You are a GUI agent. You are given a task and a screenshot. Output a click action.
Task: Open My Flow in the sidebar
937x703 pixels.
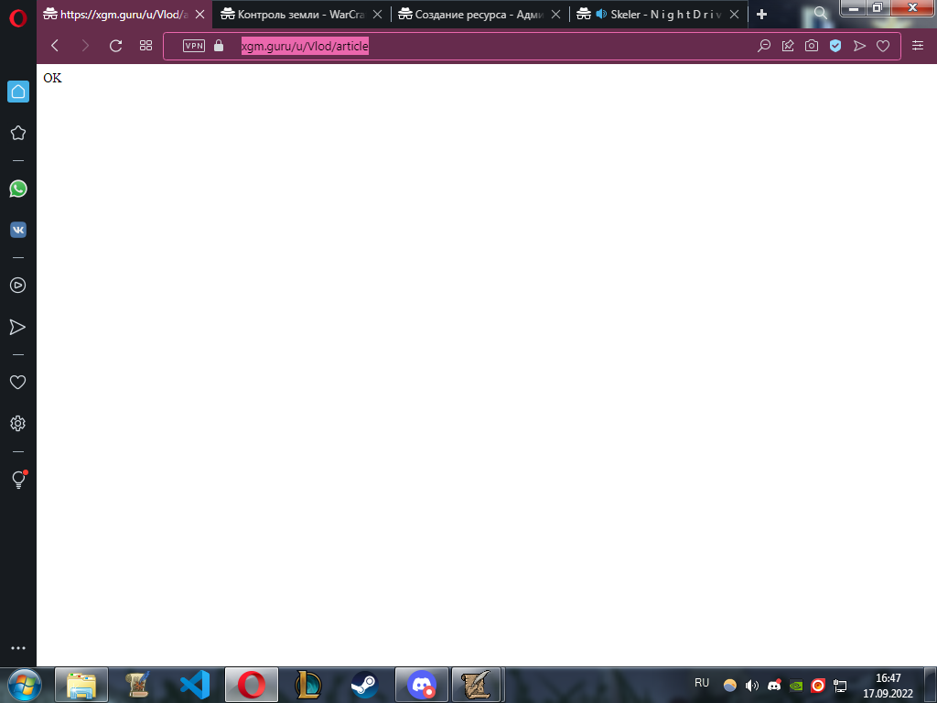(18, 327)
